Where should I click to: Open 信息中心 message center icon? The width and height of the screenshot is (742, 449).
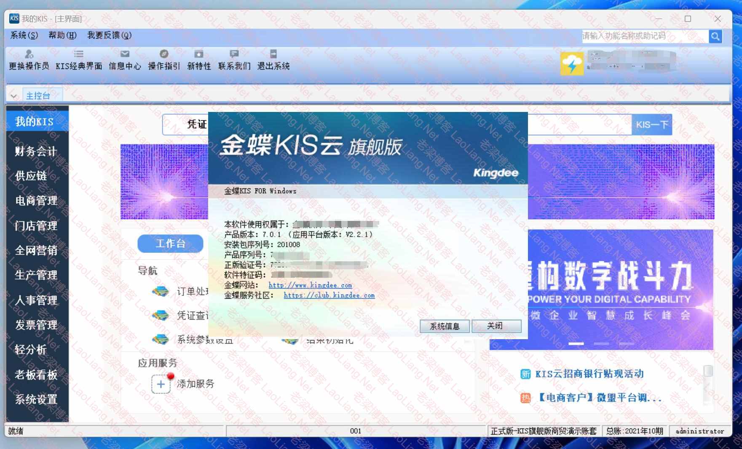(x=125, y=54)
